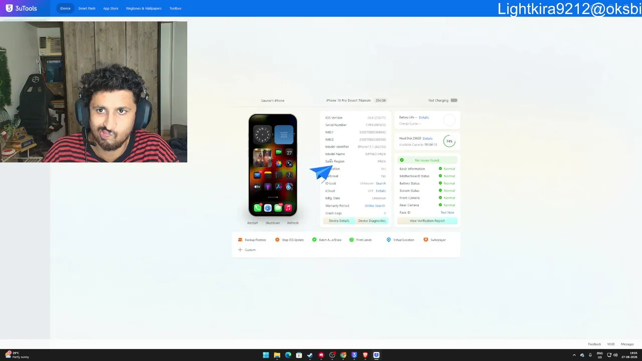Image resolution: width=642 pixels, height=361 pixels.
Task: Open the Feedback link
Action: coord(594,344)
